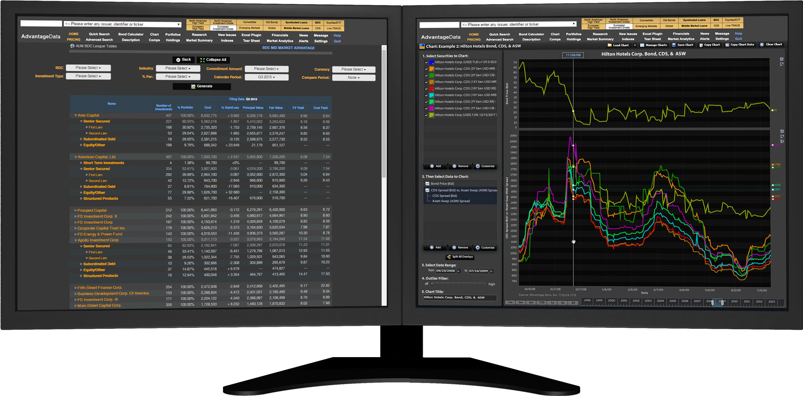Open Industry dropdown

(178, 68)
